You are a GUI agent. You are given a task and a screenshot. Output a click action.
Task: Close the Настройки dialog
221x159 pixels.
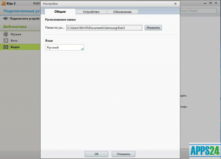175,4
